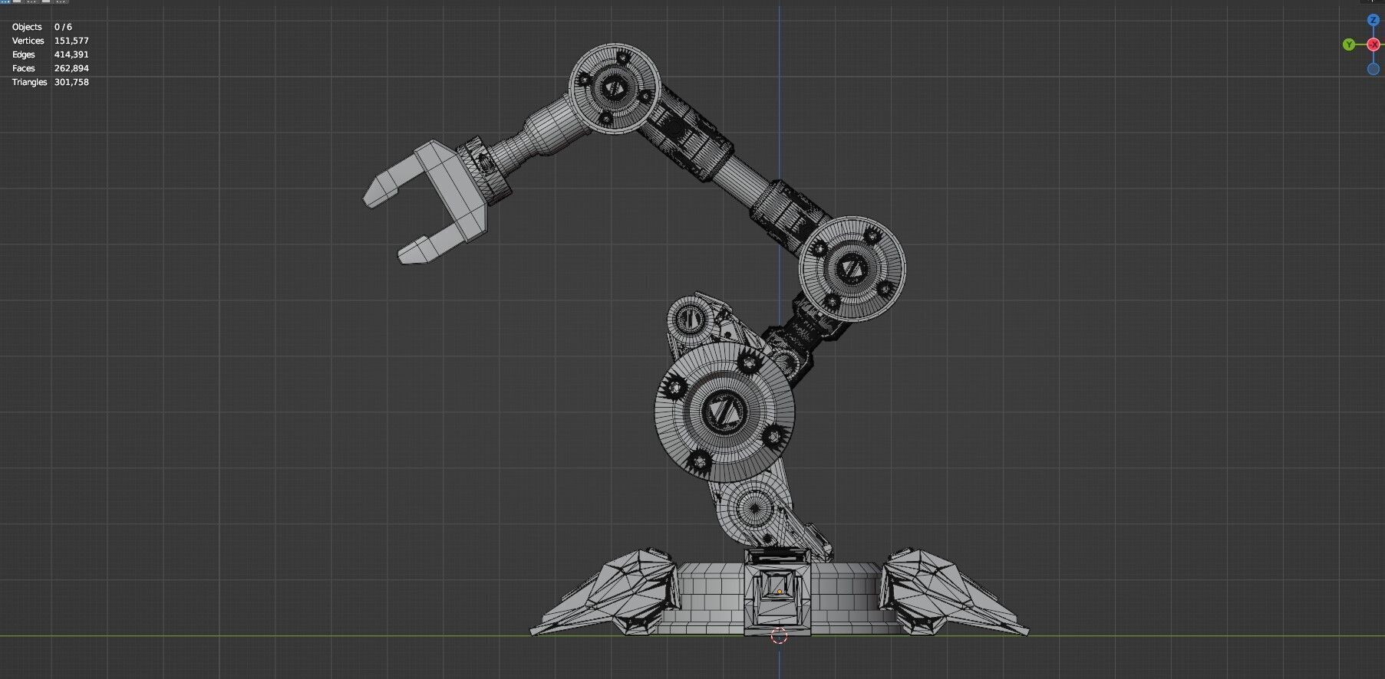Click the 3D cursor below the robot base
The height and width of the screenshot is (679, 1385).
point(779,636)
